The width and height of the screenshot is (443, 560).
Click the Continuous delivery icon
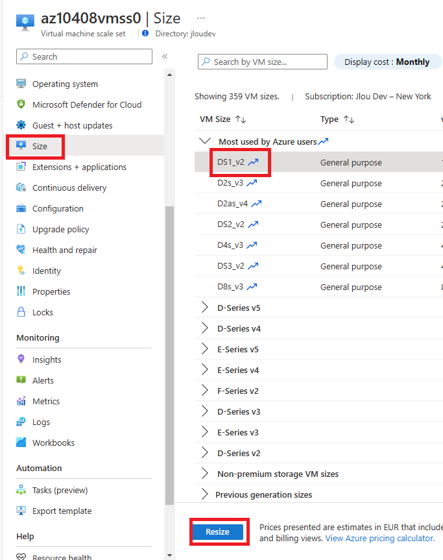21,188
